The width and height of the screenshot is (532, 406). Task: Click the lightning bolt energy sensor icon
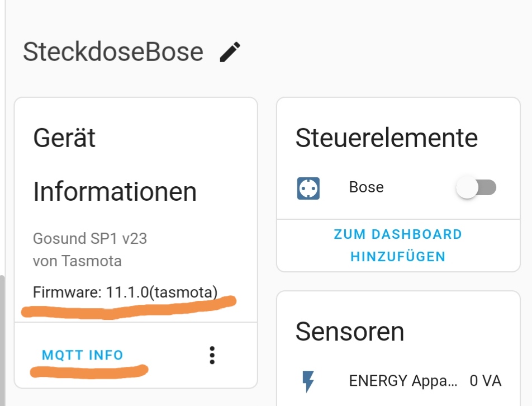tap(308, 381)
